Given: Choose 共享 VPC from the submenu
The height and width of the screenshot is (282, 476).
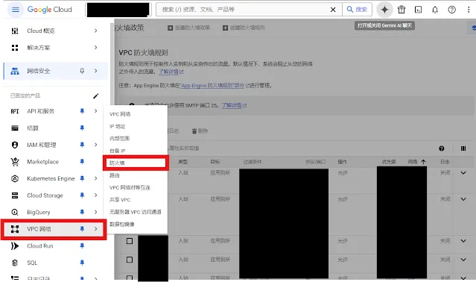Looking at the screenshot, I should tap(120, 200).
